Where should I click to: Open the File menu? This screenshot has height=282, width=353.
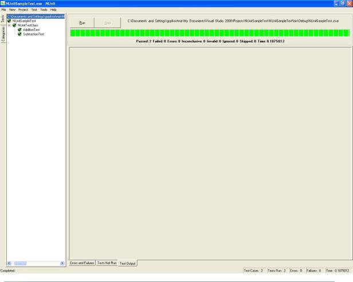pos(3,10)
